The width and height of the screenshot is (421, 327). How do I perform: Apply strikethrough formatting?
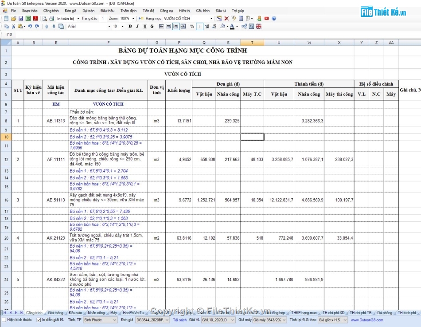152,26
